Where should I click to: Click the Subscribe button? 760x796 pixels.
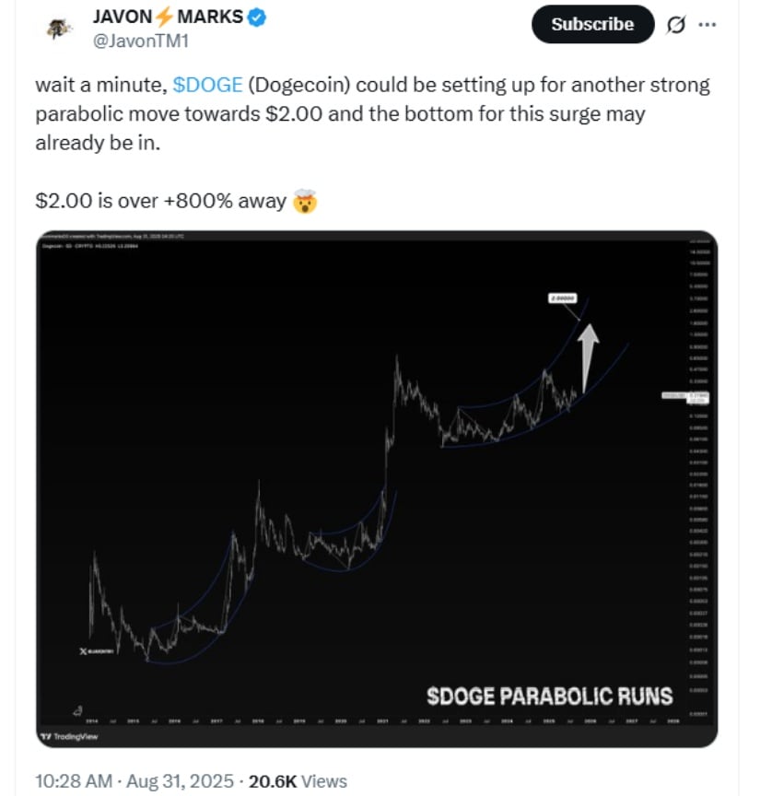592,24
